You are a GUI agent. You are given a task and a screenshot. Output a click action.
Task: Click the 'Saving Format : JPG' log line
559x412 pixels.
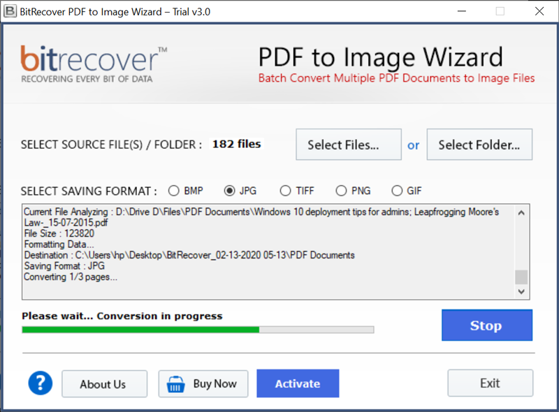tap(64, 266)
